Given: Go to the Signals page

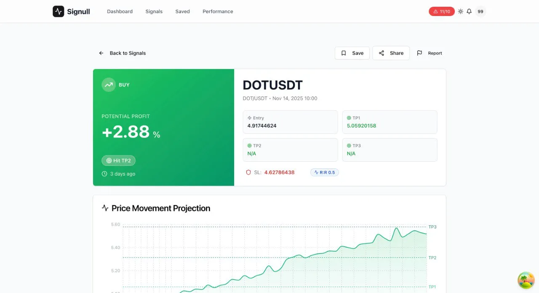Looking at the screenshot, I should click(154, 11).
